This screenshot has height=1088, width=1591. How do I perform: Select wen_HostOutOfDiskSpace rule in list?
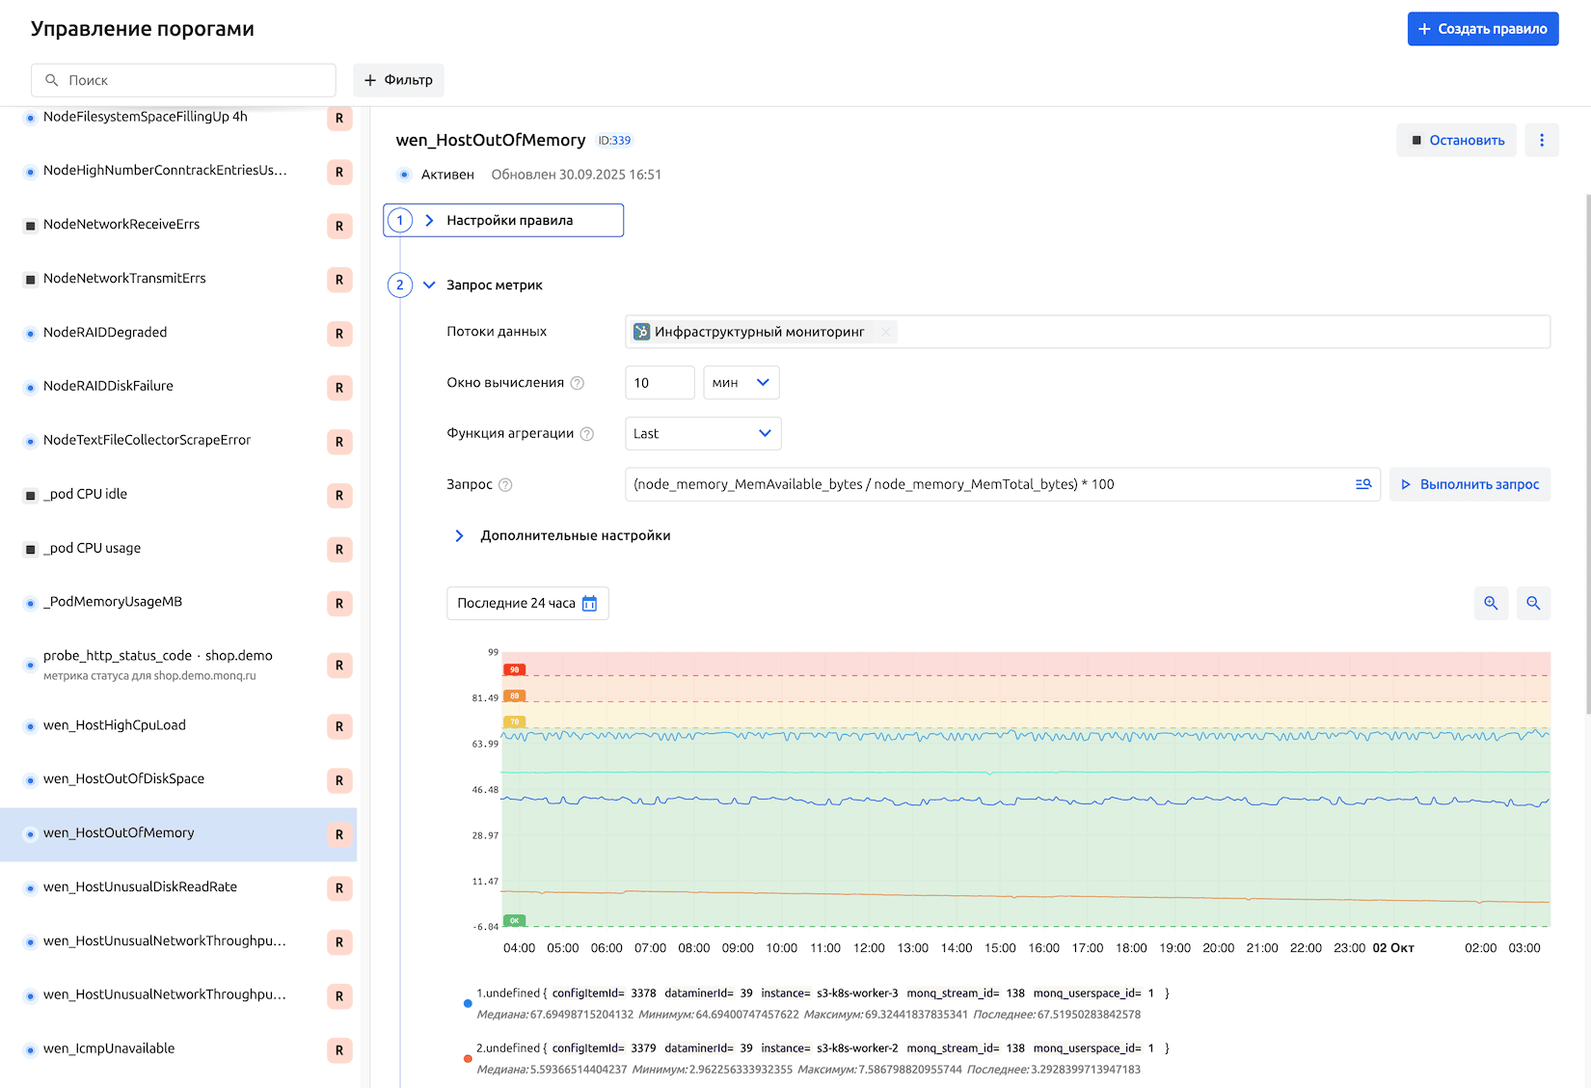[x=123, y=779]
